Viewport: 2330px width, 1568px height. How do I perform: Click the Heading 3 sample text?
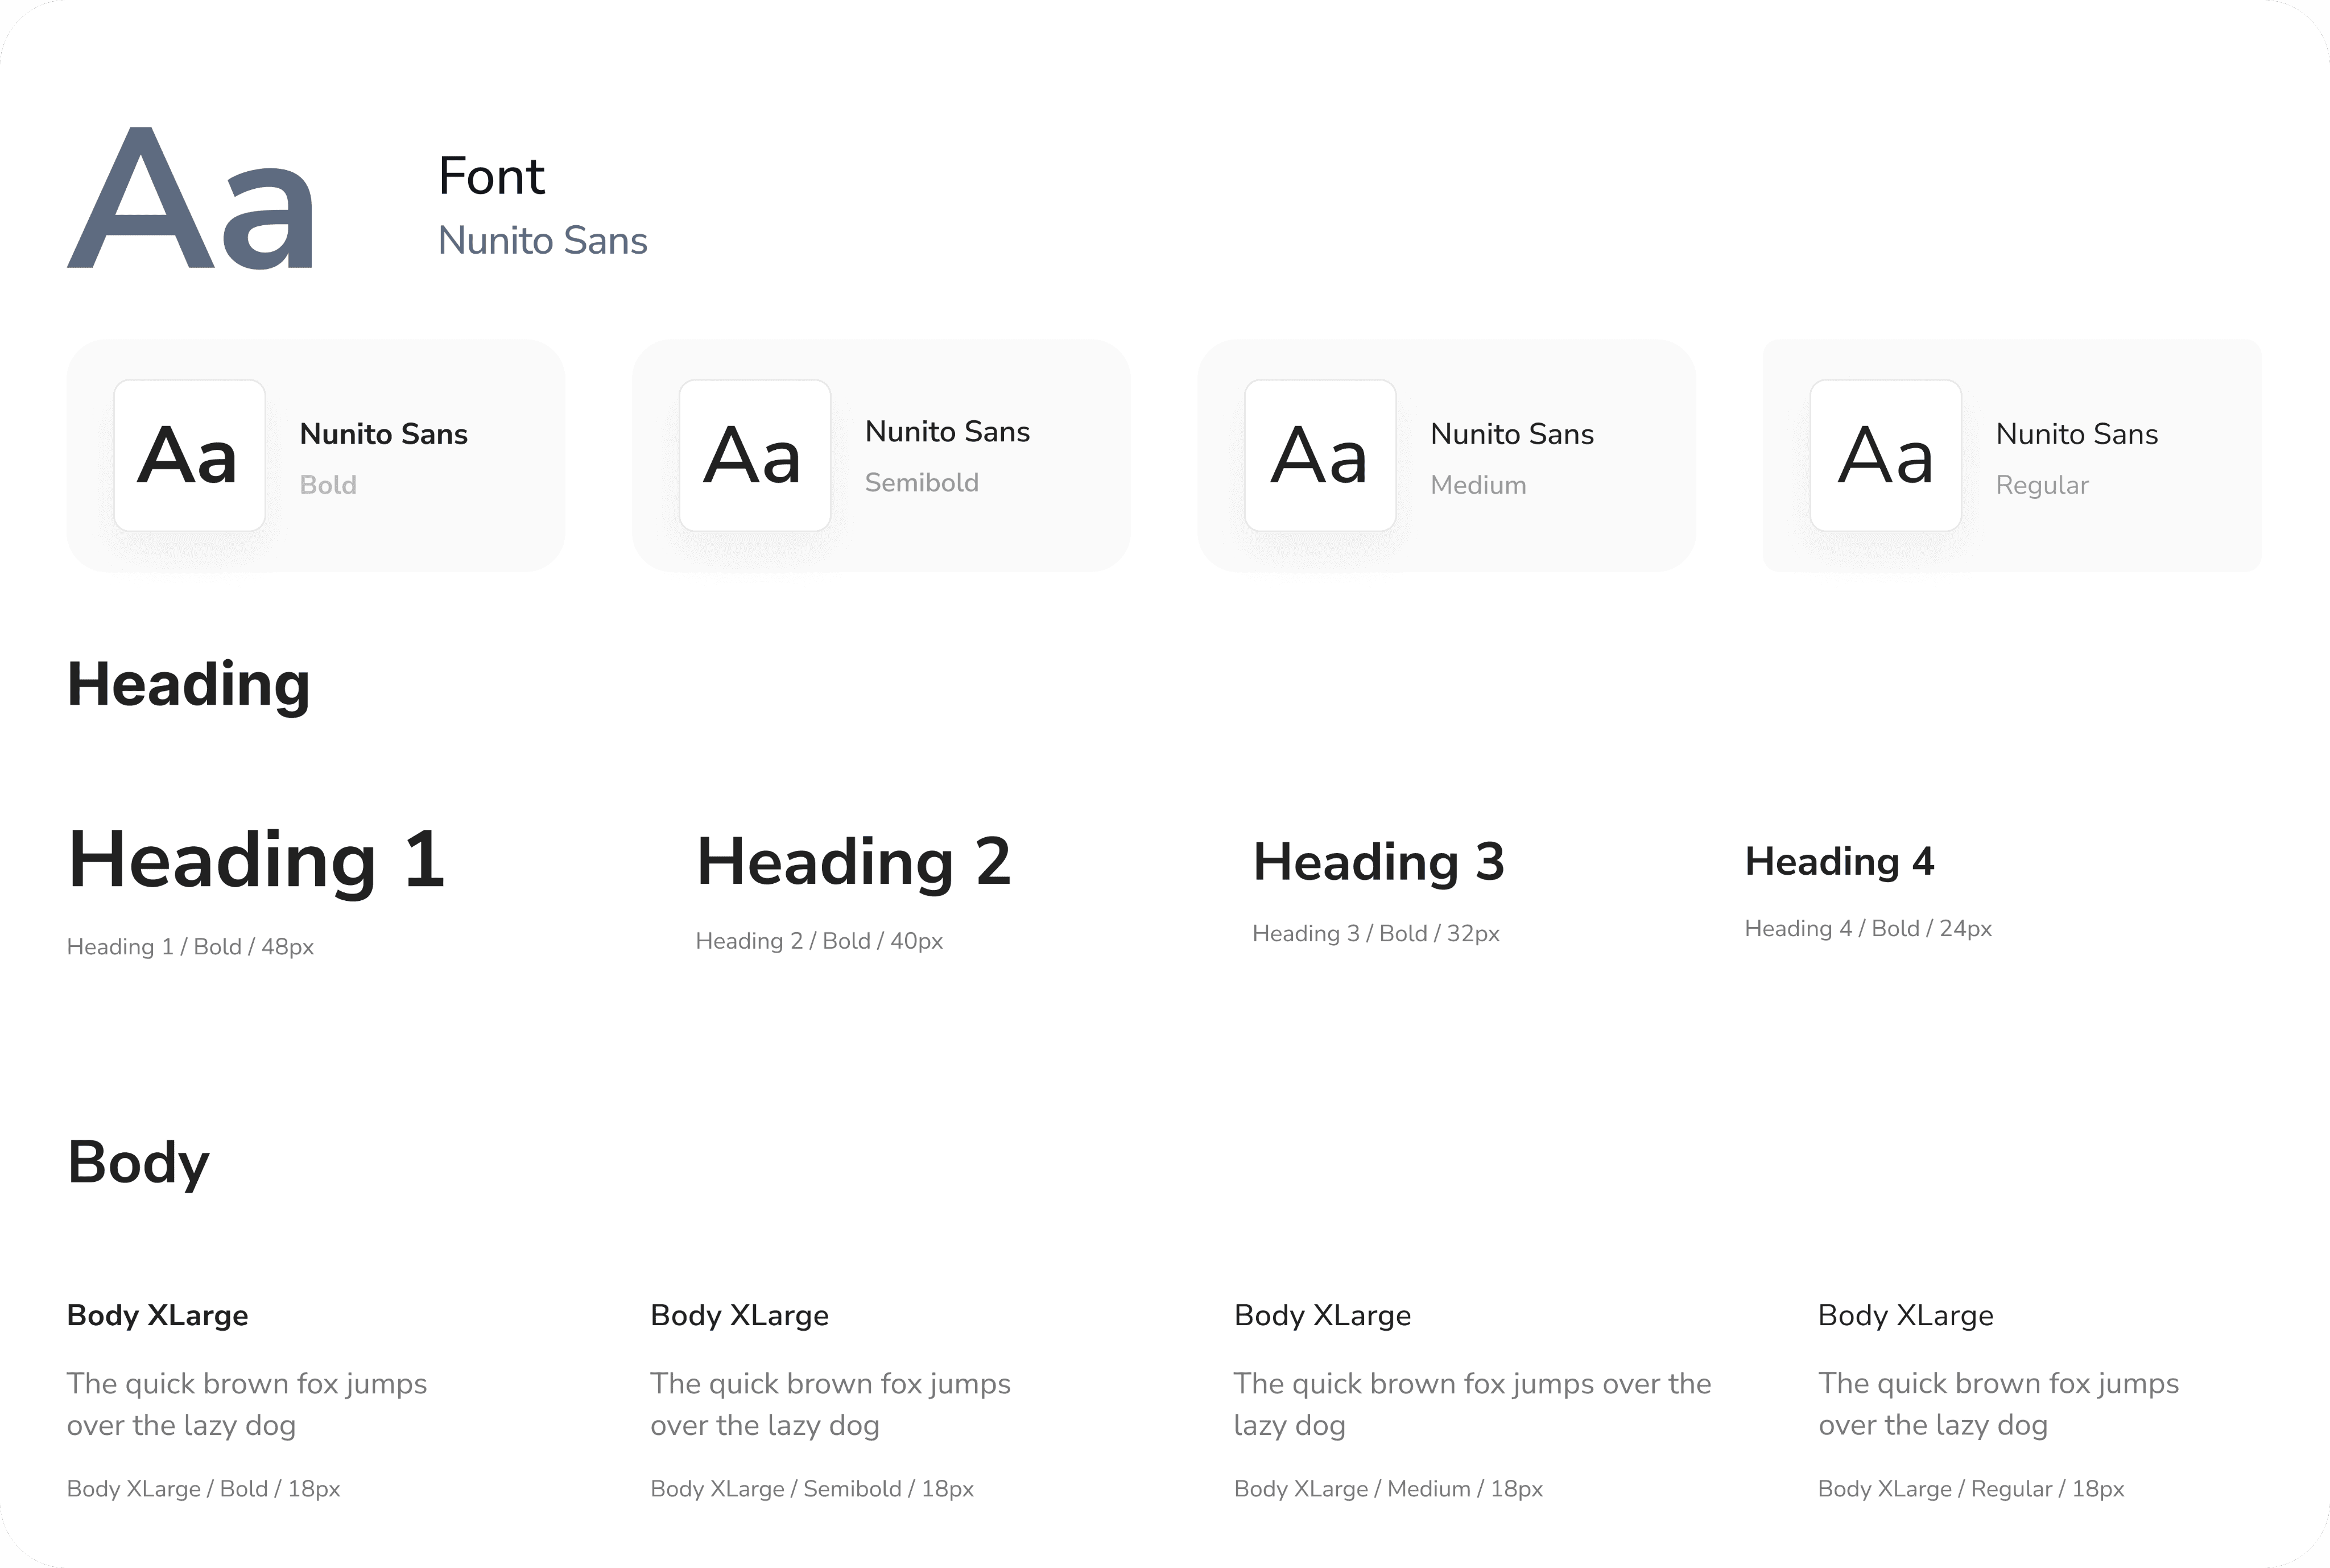coord(1378,861)
